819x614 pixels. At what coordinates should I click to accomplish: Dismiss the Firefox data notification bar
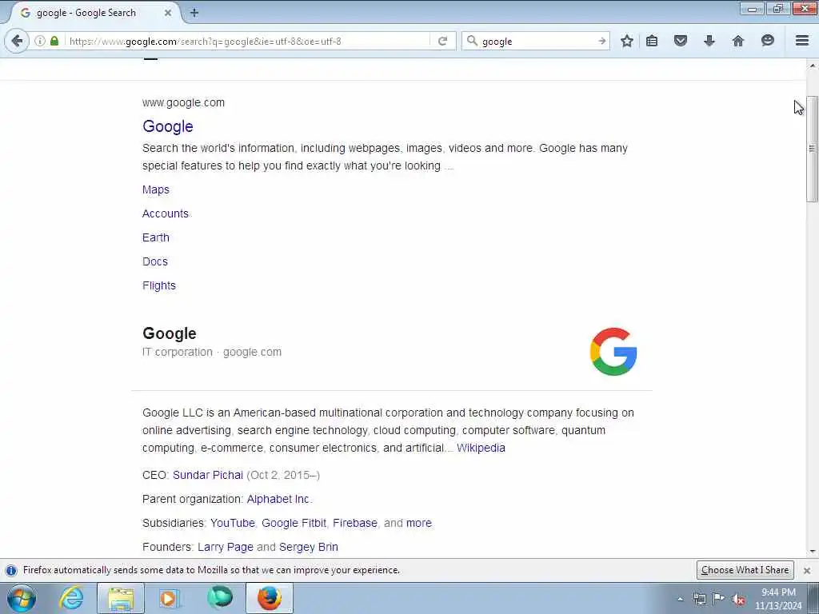pos(807,570)
